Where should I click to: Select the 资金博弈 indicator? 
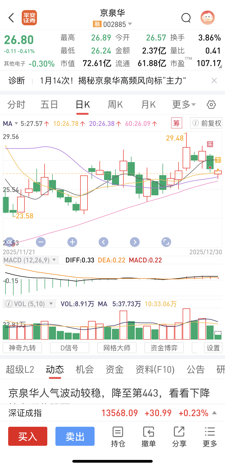coord(164,348)
